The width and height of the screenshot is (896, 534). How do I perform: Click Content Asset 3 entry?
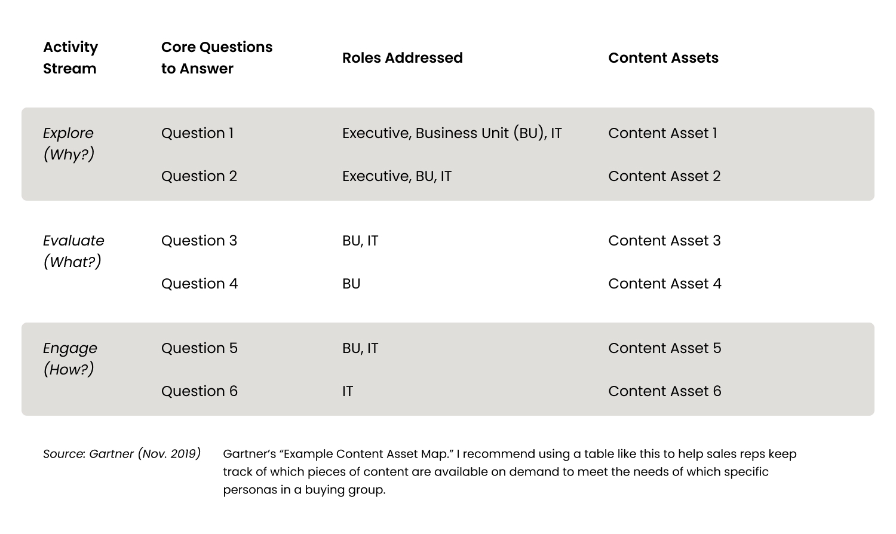(x=664, y=241)
